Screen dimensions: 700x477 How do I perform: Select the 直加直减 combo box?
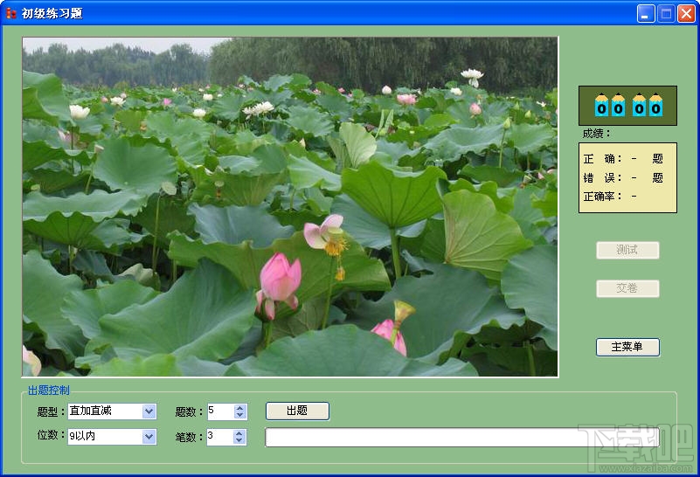coord(112,411)
